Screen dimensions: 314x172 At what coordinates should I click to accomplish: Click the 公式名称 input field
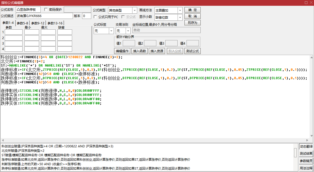click(28, 10)
